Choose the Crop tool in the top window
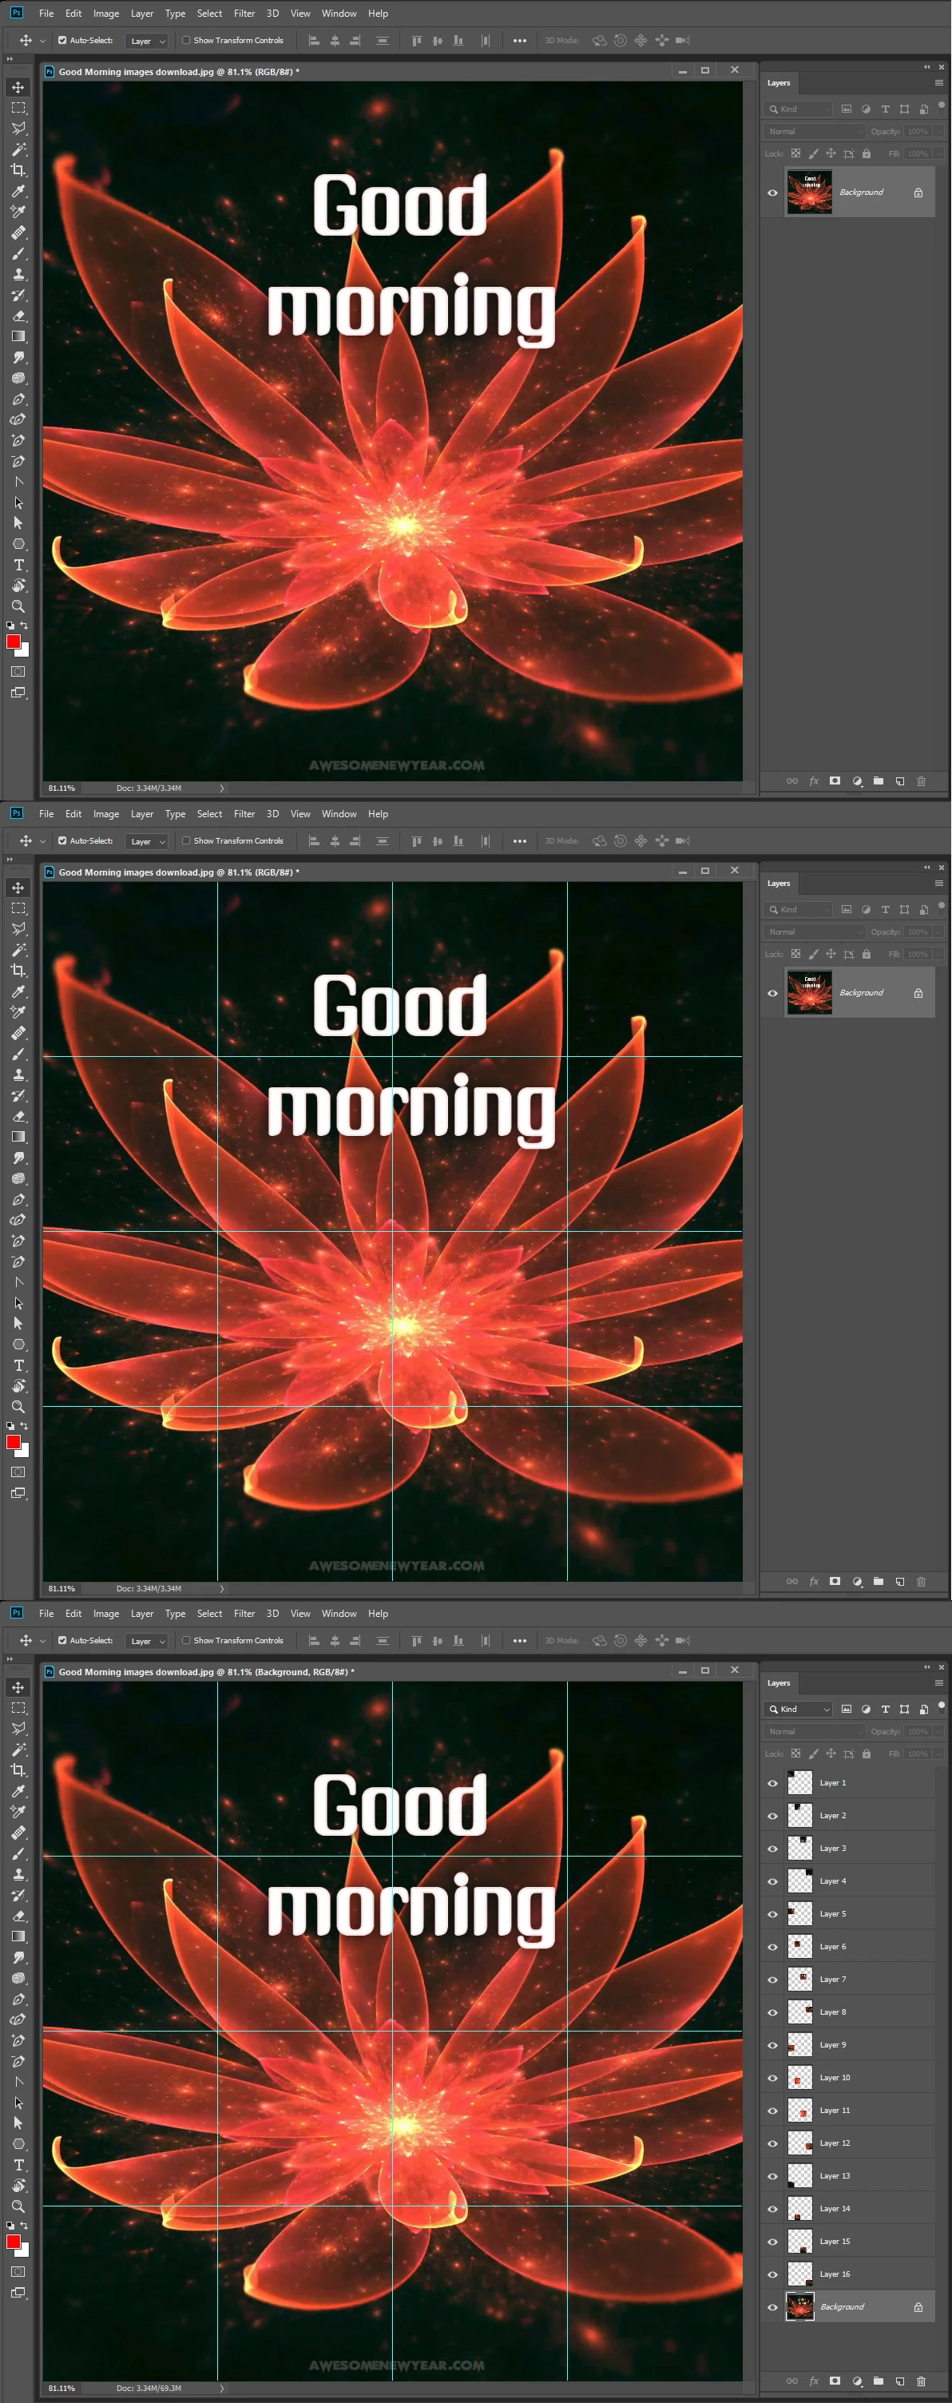Image resolution: width=952 pixels, height=2403 pixels. pos(18,170)
